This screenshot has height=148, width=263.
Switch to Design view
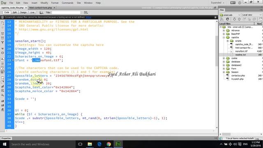point(23,12)
